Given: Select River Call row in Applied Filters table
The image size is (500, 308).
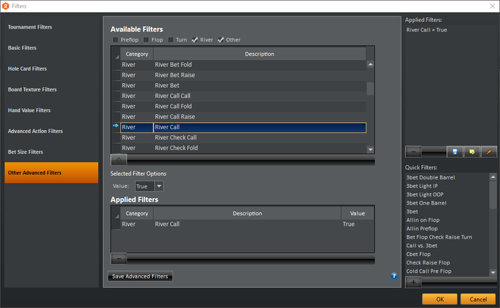Looking at the screenshot, I should [247, 224].
